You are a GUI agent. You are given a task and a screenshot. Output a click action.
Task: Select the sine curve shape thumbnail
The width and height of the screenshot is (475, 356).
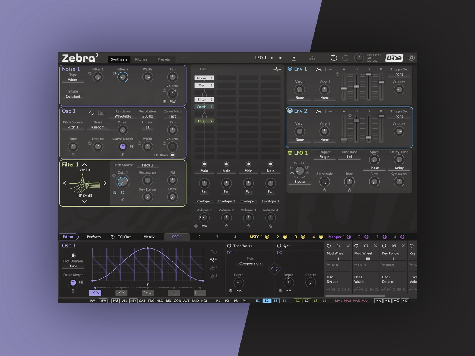(x=95, y=293)
